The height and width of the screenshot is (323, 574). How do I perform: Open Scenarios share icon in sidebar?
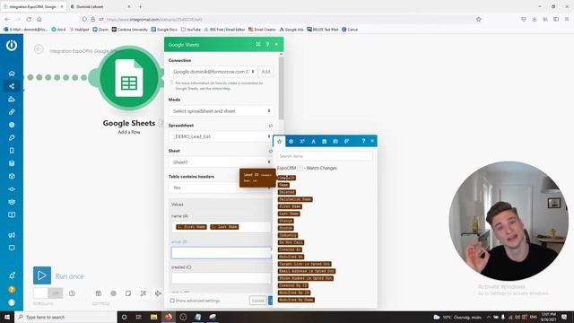(x=12, y=86)
